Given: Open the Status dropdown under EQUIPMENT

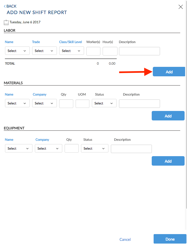Looking at the screenshot, I should (x=94, y=148).
